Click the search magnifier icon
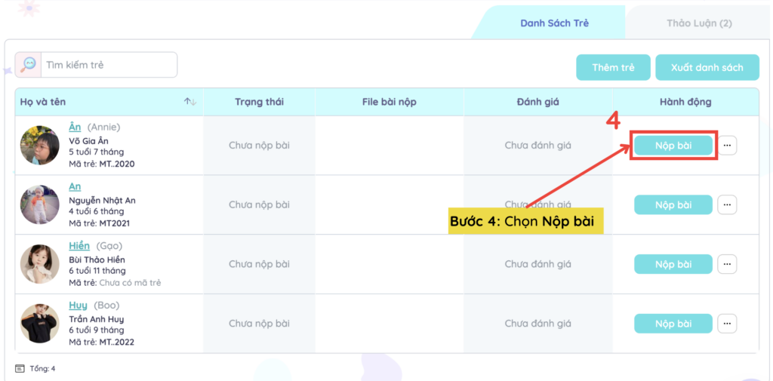The image size is (773, 381). (29, 64)
